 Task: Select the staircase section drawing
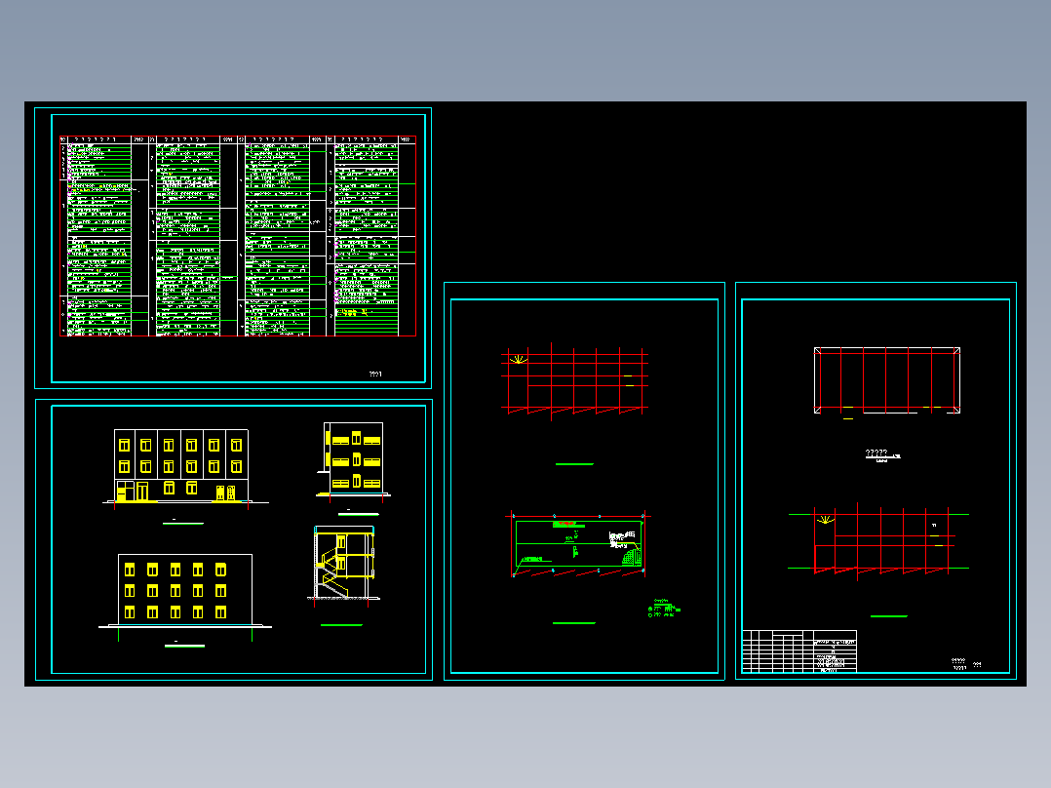[x=343, y=566]
